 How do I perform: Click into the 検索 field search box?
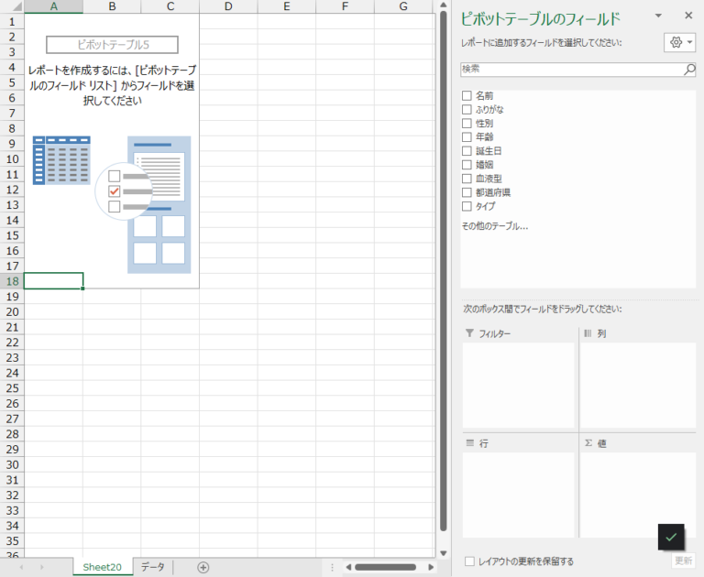pyautogui.click(x=568, y=69)
